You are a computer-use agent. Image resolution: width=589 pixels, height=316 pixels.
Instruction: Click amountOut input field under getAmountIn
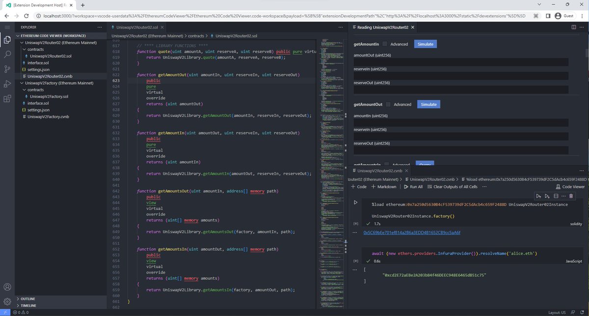coord(461,62)
